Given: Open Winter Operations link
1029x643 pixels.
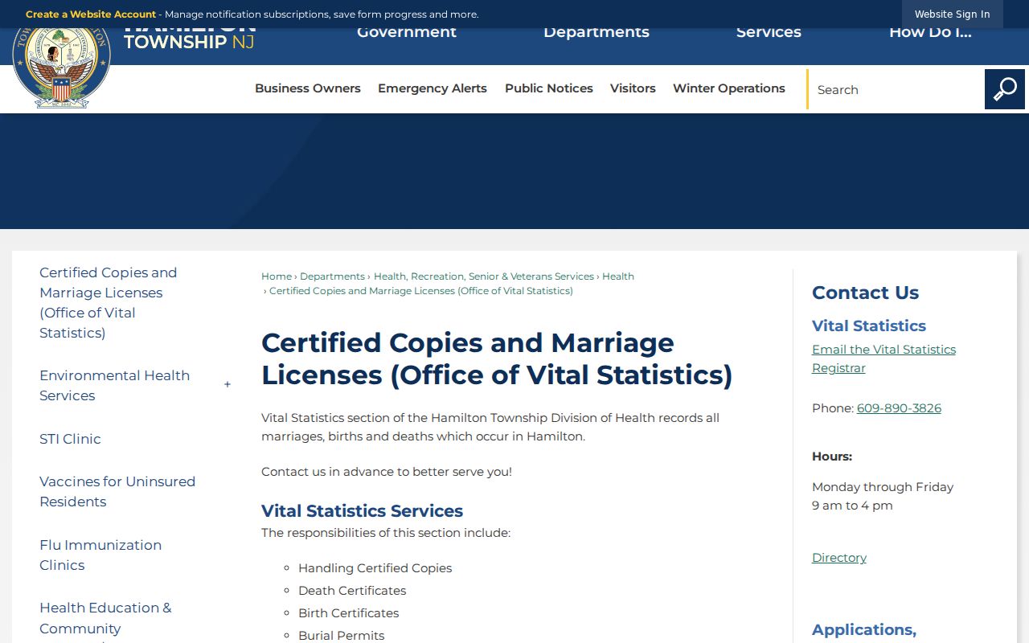Looking at the screenshot, I should point(729,88).
